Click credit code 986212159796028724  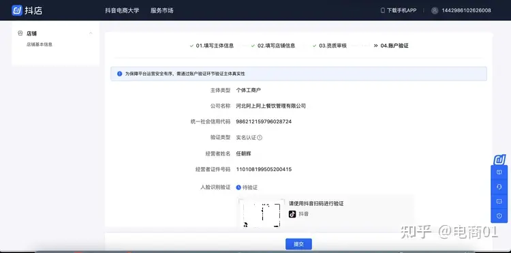[264, 121]
